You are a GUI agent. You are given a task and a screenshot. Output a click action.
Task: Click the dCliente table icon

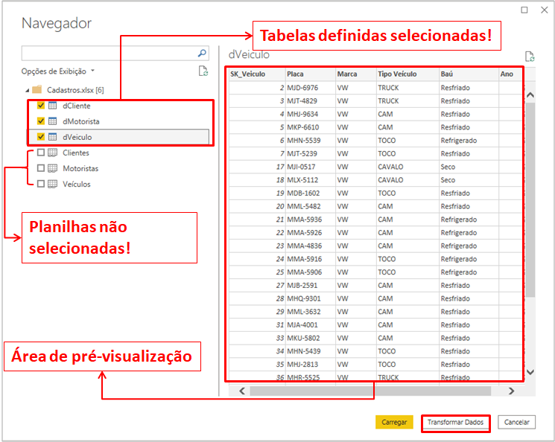[53, 106]
